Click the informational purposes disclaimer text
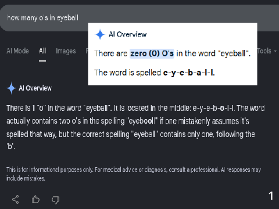 click(134, 174)
